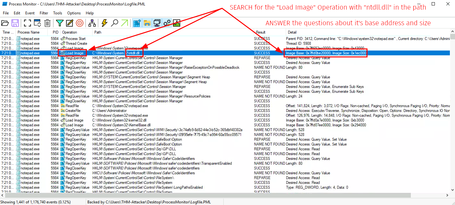This screenshot has width=455, height=205.
Task: Toggle Show File System Activity filter
Action: tap(147, 23)
